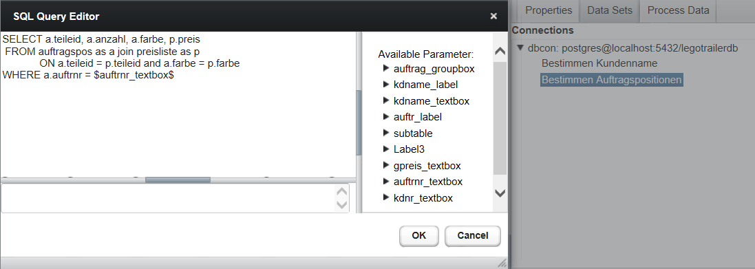Click the parameter list scroll-down arrow
Viewport: 755px width, 269px height.
click(500, 193)
